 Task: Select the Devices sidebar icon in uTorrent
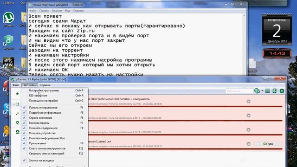[18, 122]
